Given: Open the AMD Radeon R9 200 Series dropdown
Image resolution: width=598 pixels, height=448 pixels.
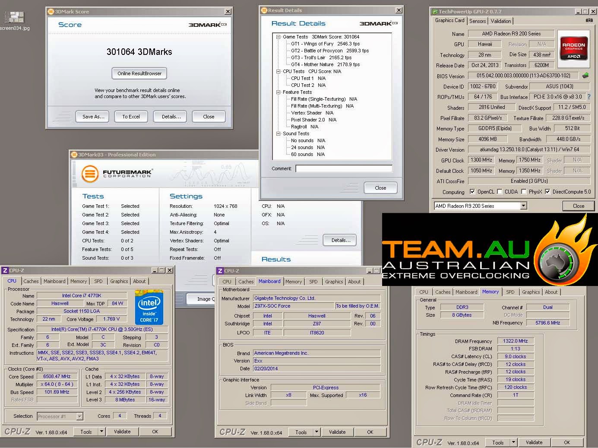Looking at the screenshot, I should click(x=523, y=206).
